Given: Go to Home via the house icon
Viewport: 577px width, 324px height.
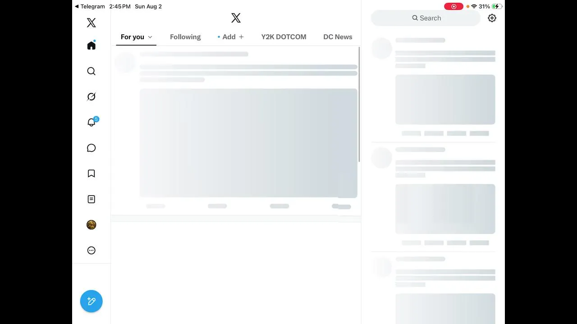Looking at the screenshot, I should [x=92, y=45].
